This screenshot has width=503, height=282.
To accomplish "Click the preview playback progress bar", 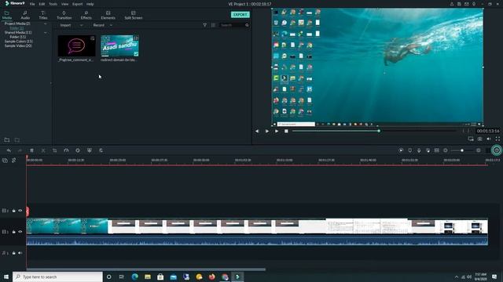I will 374,131.
